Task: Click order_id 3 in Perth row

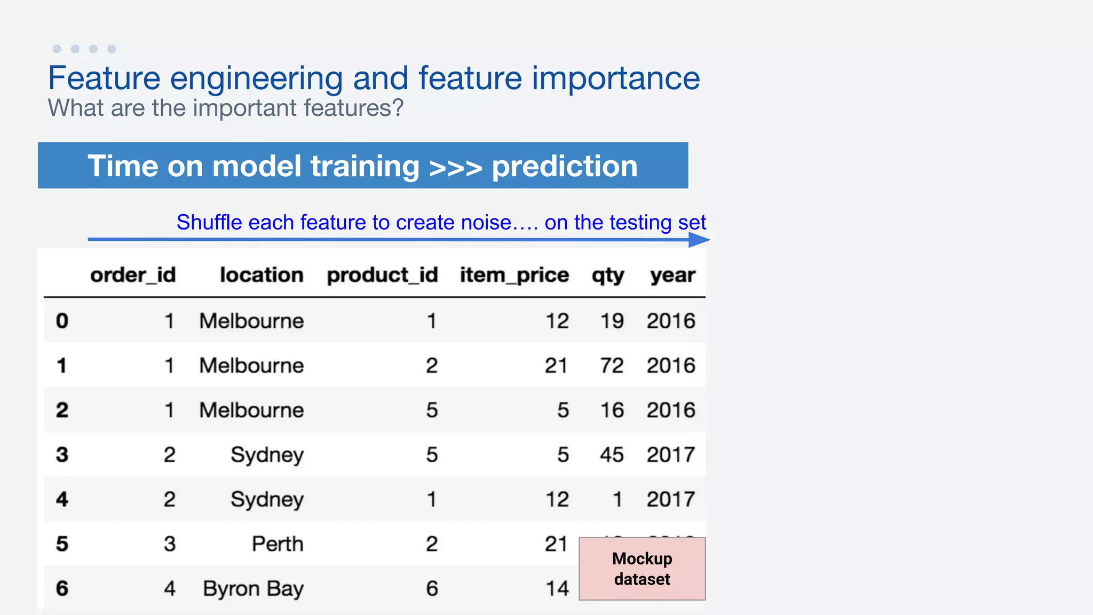Action: coord(169,544)
